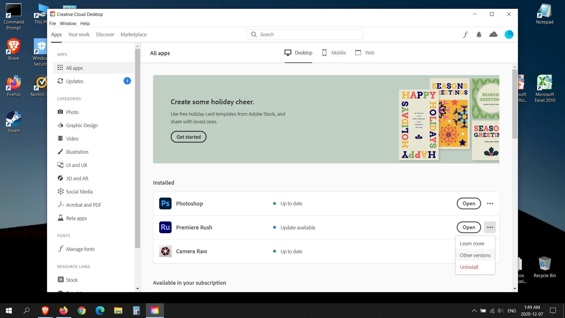
Task: Collapse Premiere Rush's more options menu
Action: click(x=490, y=227)
